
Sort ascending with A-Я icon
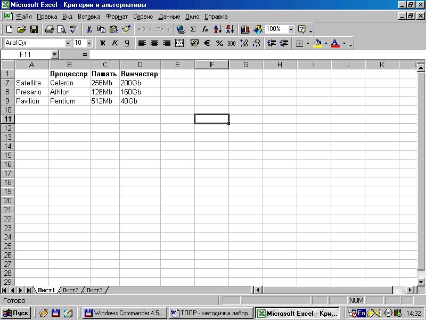[x=218, y=29]
